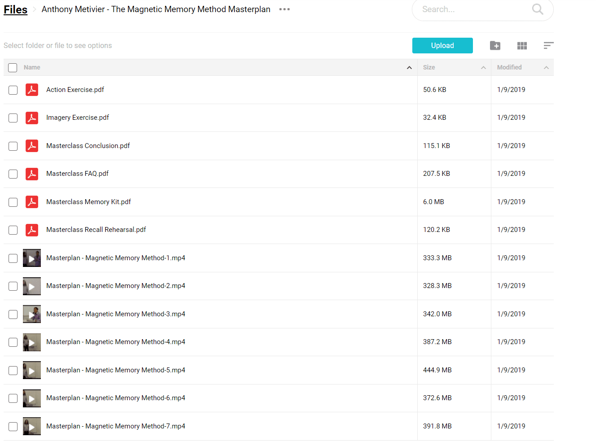Open Masterplan - Magnetic Memory Method-2.mp4 file name
The width and height of the screenshot is (596, 441).
pos(116,286)
